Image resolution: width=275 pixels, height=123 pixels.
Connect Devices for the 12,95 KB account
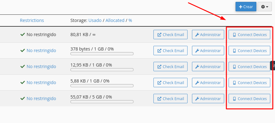[x=249, y=67]
